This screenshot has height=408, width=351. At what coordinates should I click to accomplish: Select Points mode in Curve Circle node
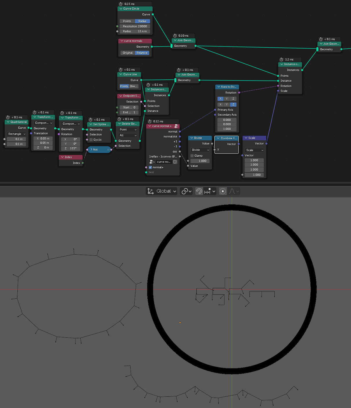pyautogui.click(x=127, y=21)
